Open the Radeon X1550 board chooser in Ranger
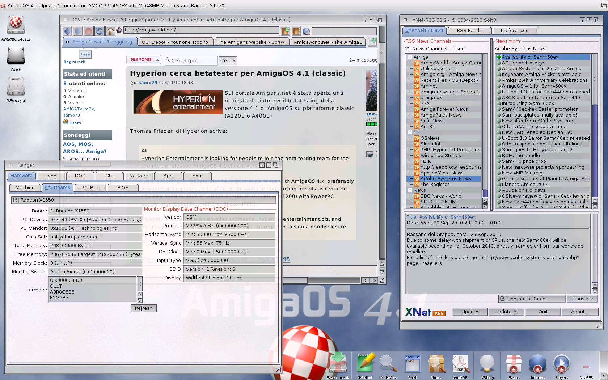 click(x=143, y=200)
